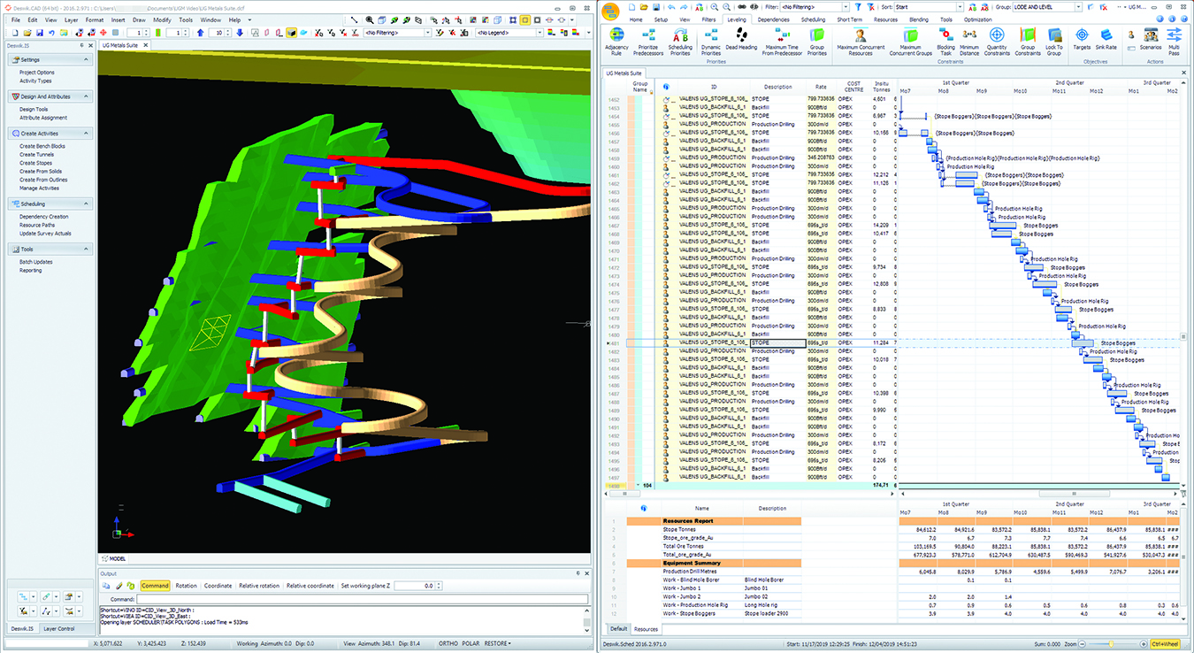Viewport: 1194px width, 653px height.
Task: Switch to the Layer Control tab
Action: click(x=59, y=628)
